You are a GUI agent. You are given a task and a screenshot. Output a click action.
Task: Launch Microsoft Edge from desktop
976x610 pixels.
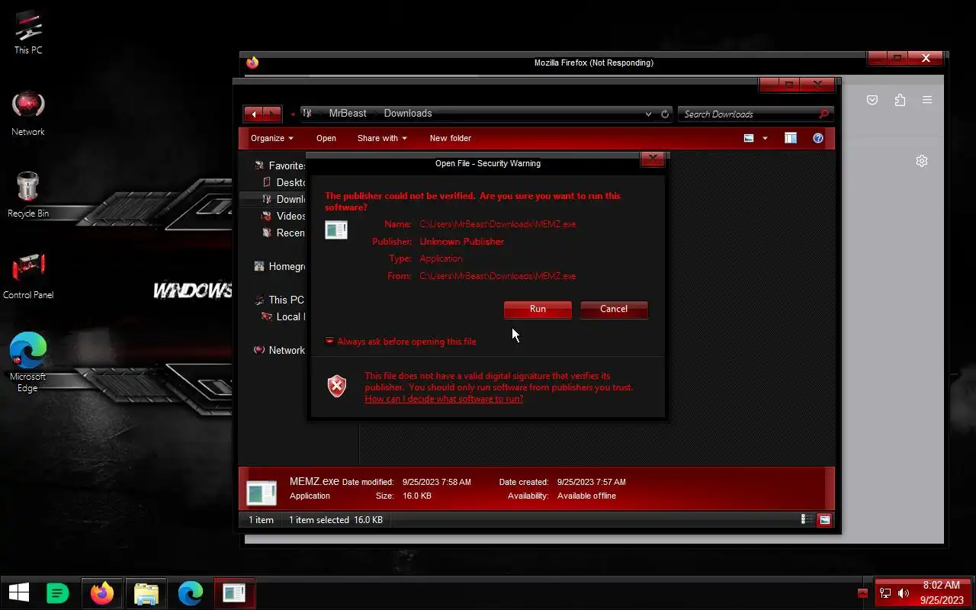28,362
